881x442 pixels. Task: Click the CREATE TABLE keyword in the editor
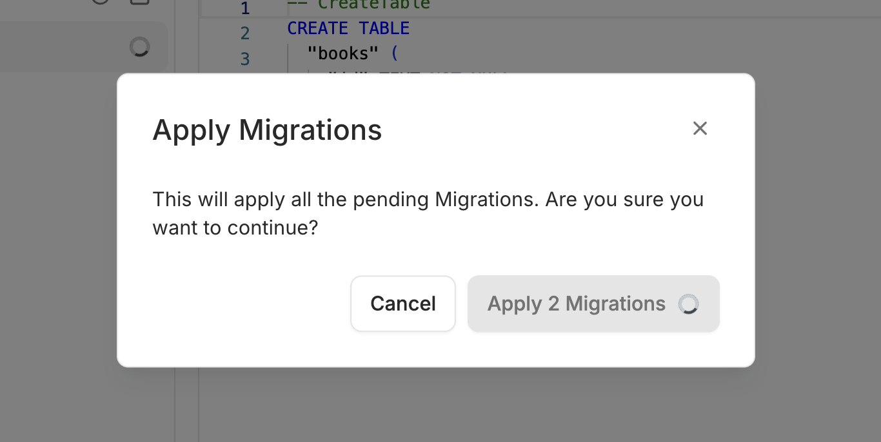pyautogui.click(x=348, y=29)
